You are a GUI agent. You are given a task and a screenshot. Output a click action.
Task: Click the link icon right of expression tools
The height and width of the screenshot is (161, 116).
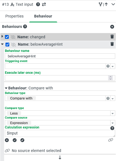click(x=111, y=140)
